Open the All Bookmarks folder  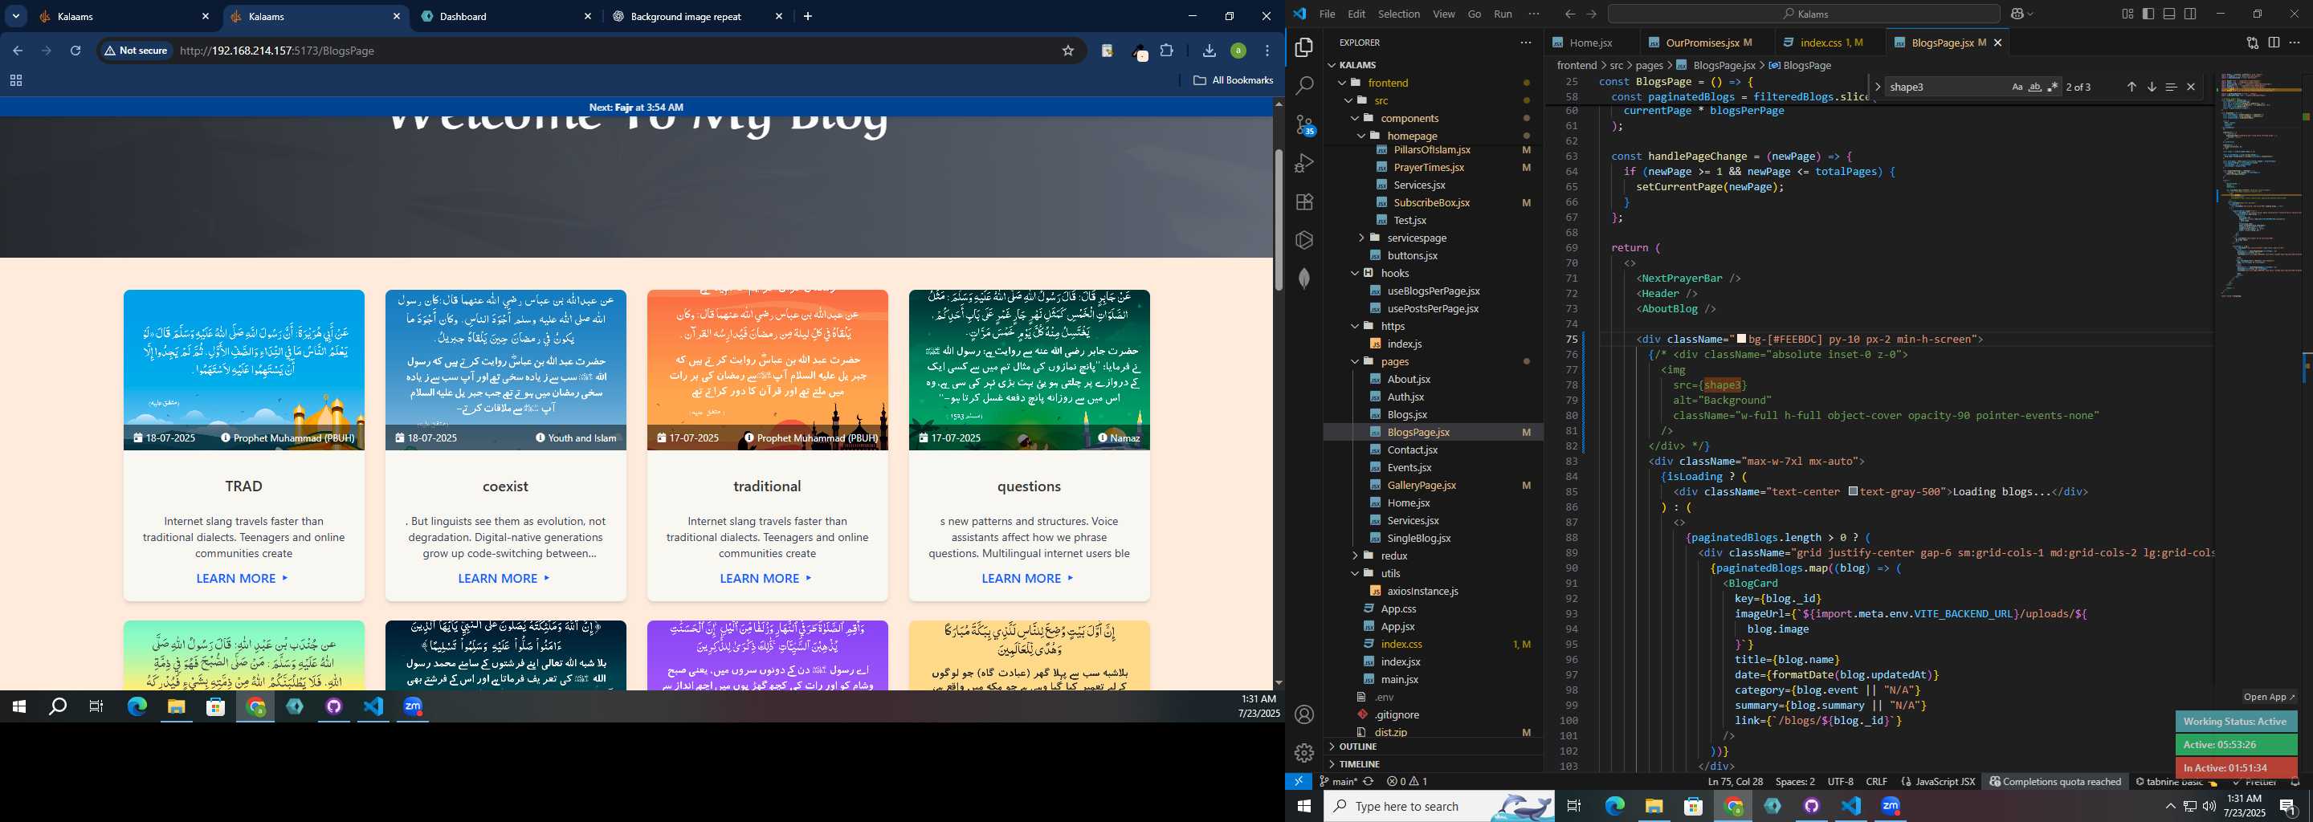tap(1233, 79)
